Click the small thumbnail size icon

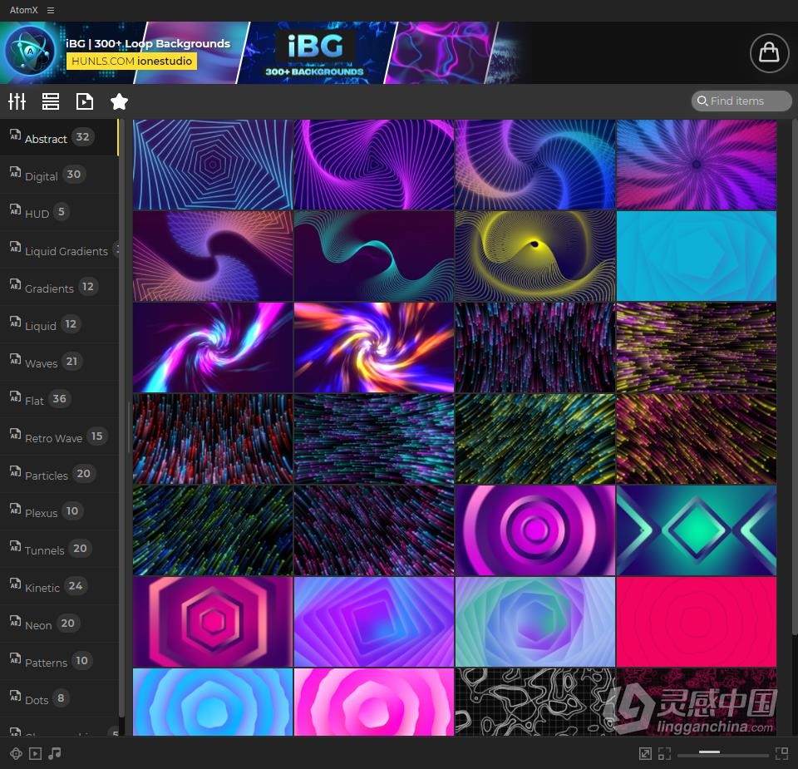point(664,753)
